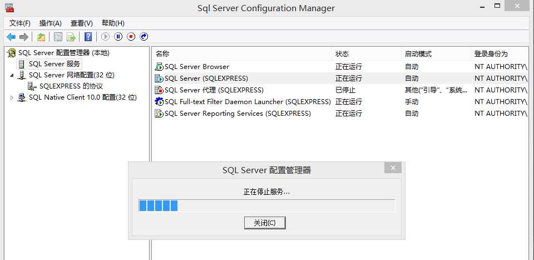Open the 操作(A) menu
Image resolution: width=534 pixels, height=260 pixels.
[51, 23]
